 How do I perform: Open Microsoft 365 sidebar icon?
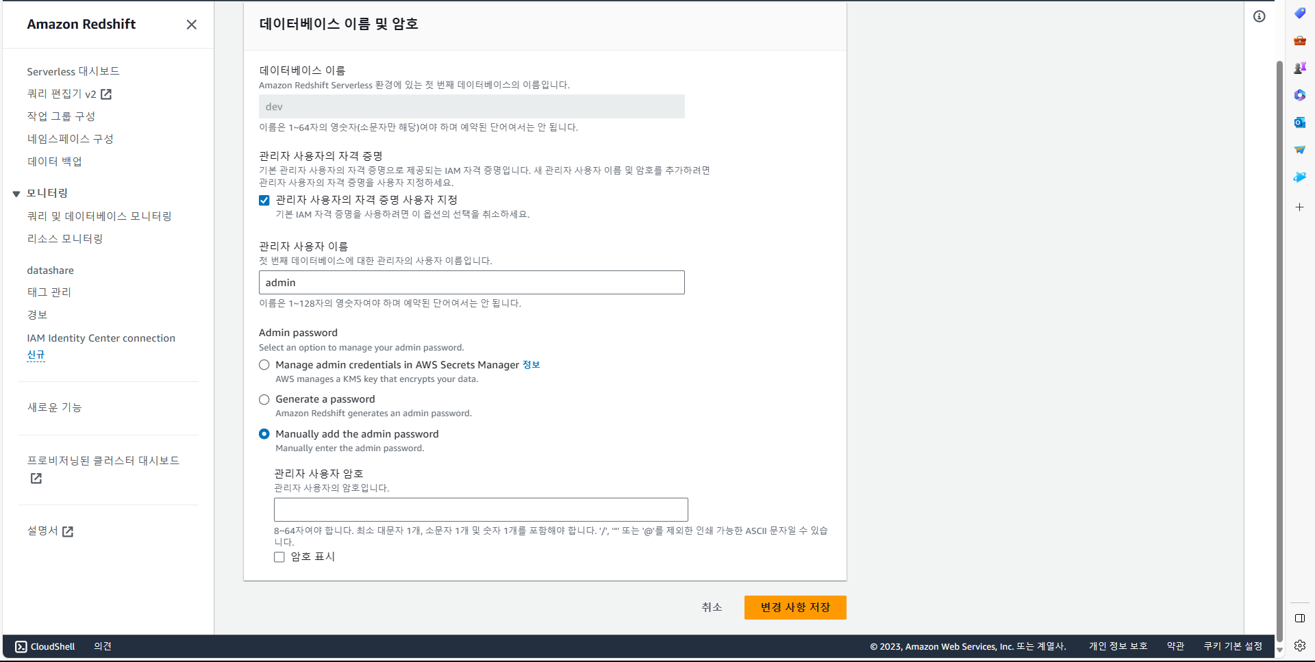click(x=1299, y=95)
